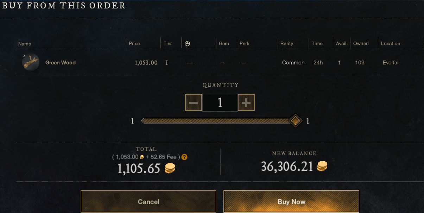The height and width of the screenshot is (213, 424).
Task: Sort by the Location column header
Action: point(391,44)
